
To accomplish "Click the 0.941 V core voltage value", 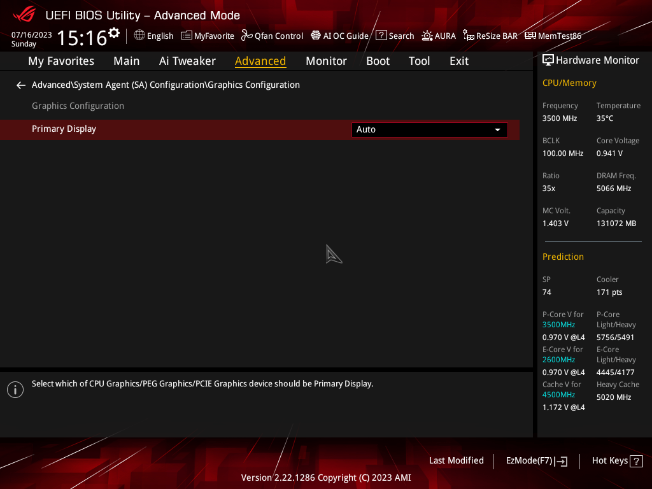I will point(609,153).
